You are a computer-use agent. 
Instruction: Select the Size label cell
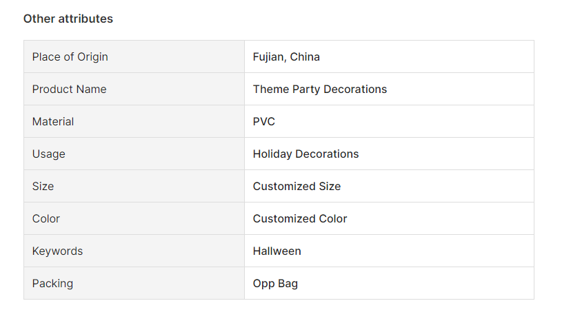(x=134, y=186)
